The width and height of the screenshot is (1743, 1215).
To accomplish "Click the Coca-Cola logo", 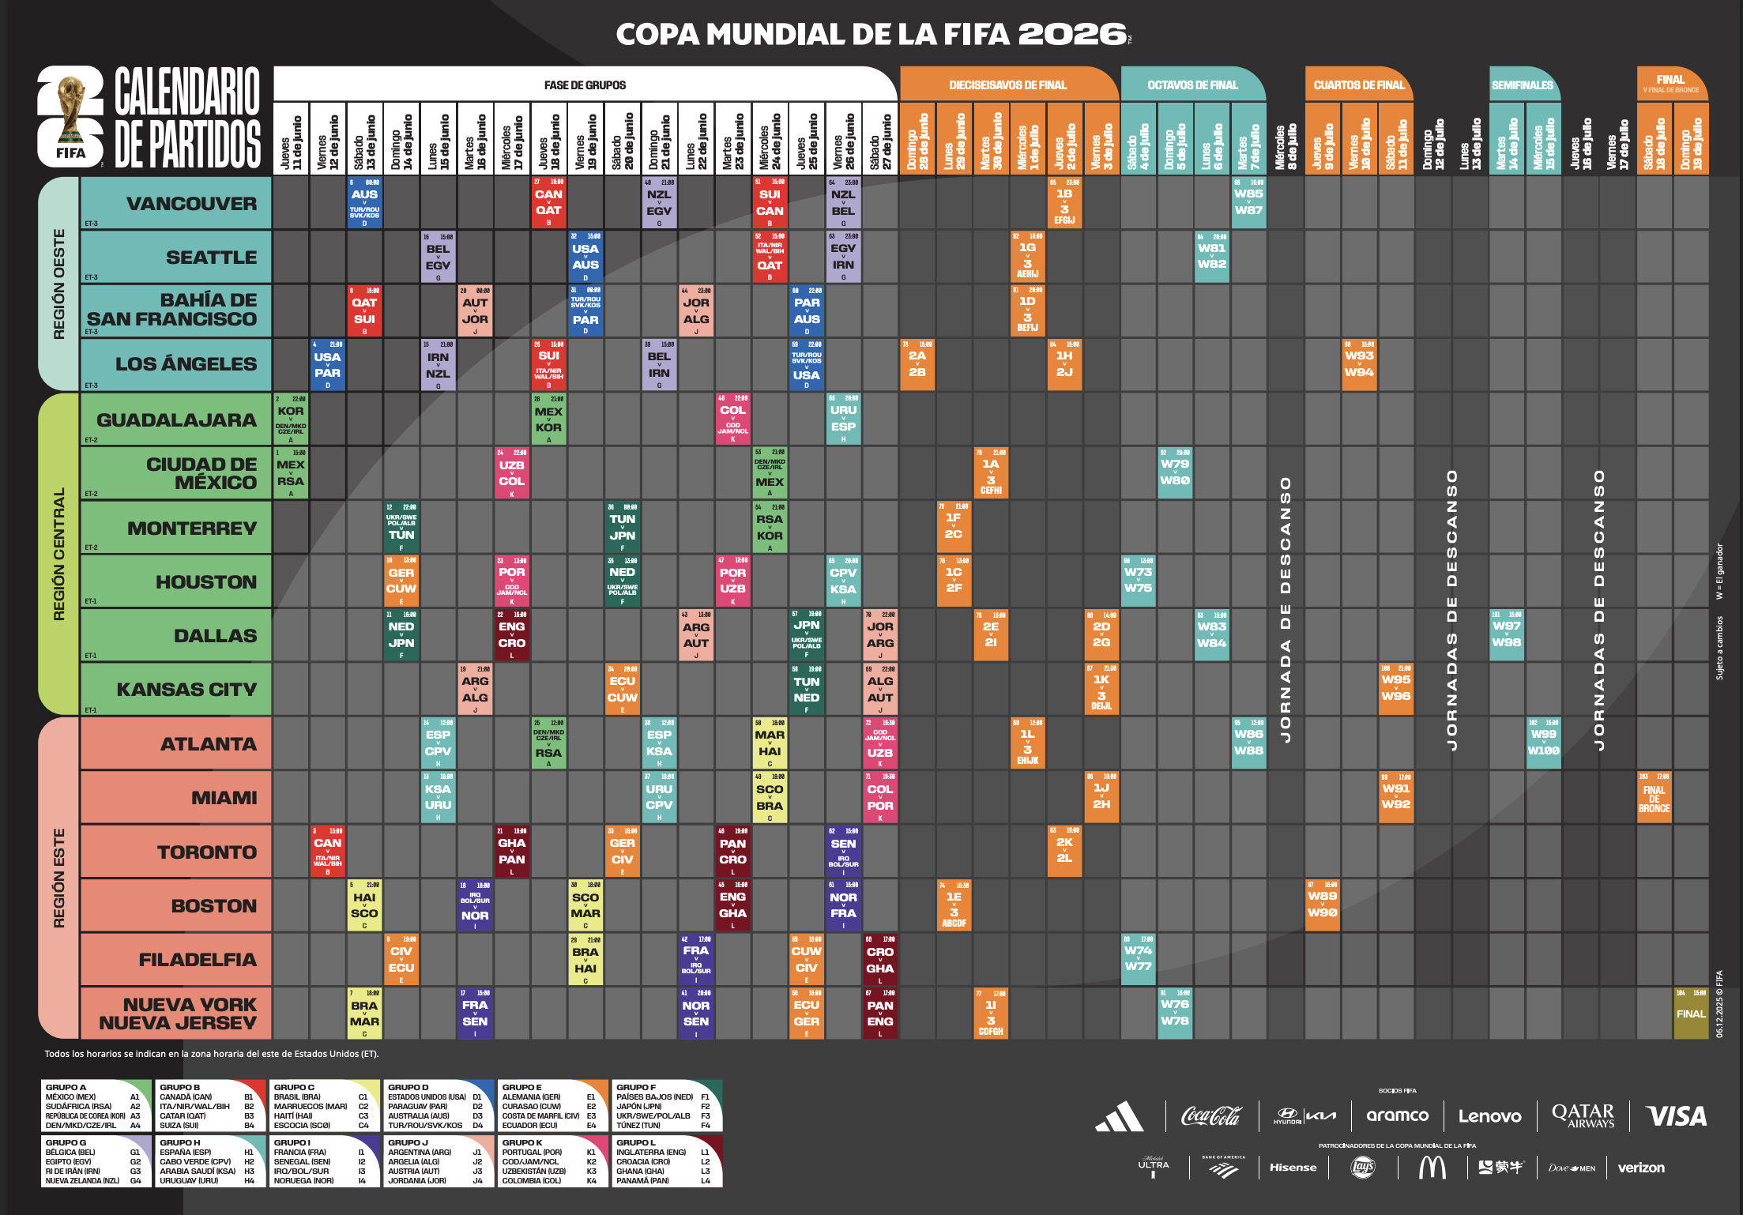I will pyautogui.click(x=1210, y=1116).
